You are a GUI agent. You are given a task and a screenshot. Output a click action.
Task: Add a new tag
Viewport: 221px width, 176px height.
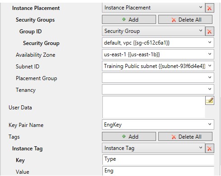(129, 136)
